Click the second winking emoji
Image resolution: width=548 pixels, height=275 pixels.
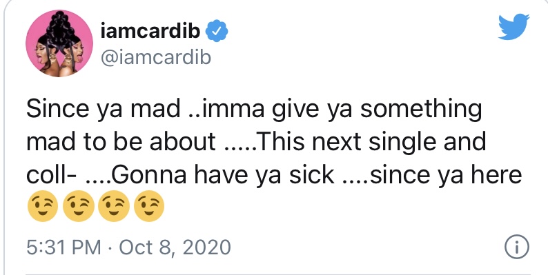[78, 206]
